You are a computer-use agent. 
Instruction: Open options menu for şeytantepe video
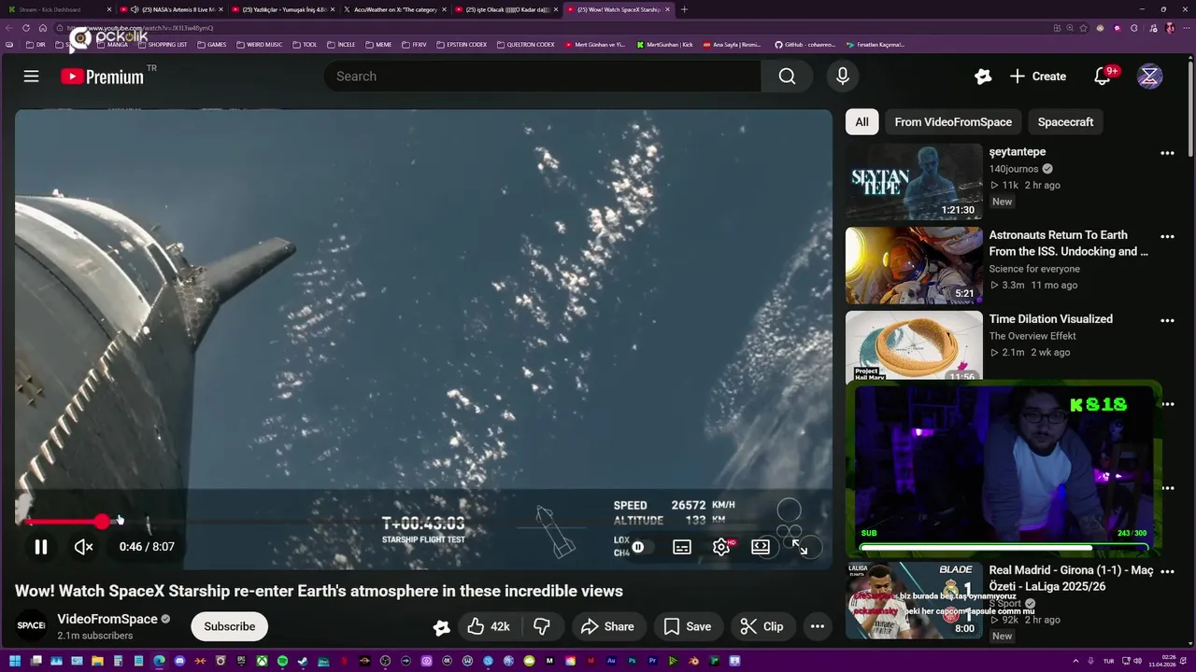1167,153
